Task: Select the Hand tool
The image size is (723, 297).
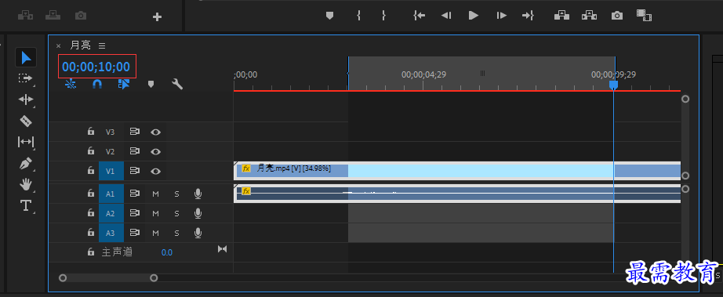Action: [26, 185]
